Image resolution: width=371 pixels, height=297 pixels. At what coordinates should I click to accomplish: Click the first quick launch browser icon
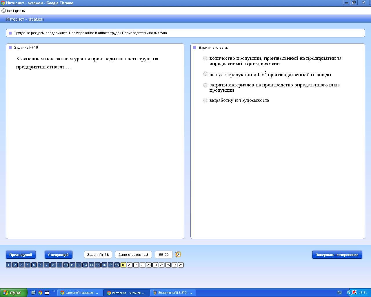(33, 293)
